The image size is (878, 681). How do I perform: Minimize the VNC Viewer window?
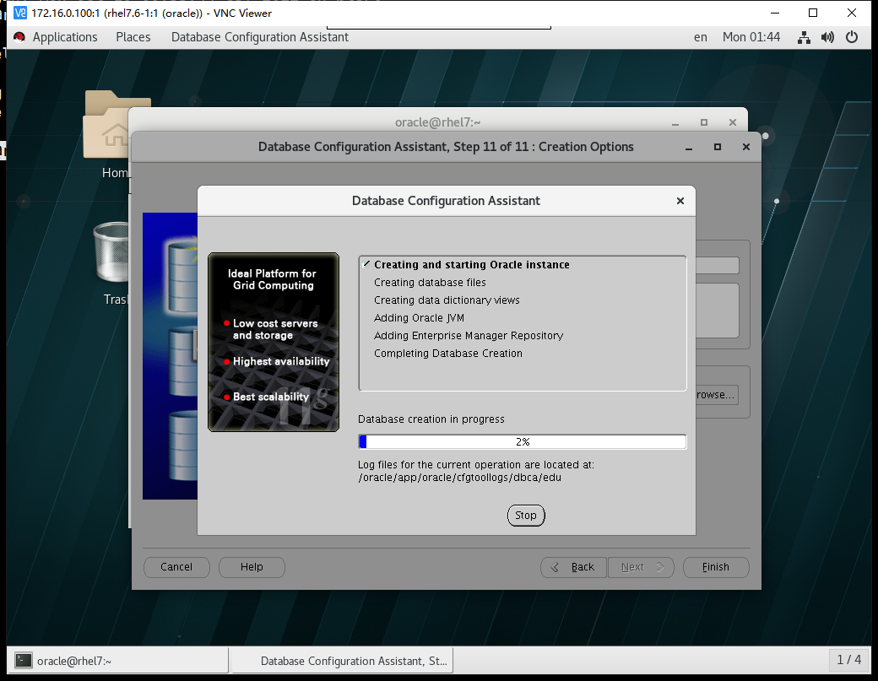(x=775, y=13)
